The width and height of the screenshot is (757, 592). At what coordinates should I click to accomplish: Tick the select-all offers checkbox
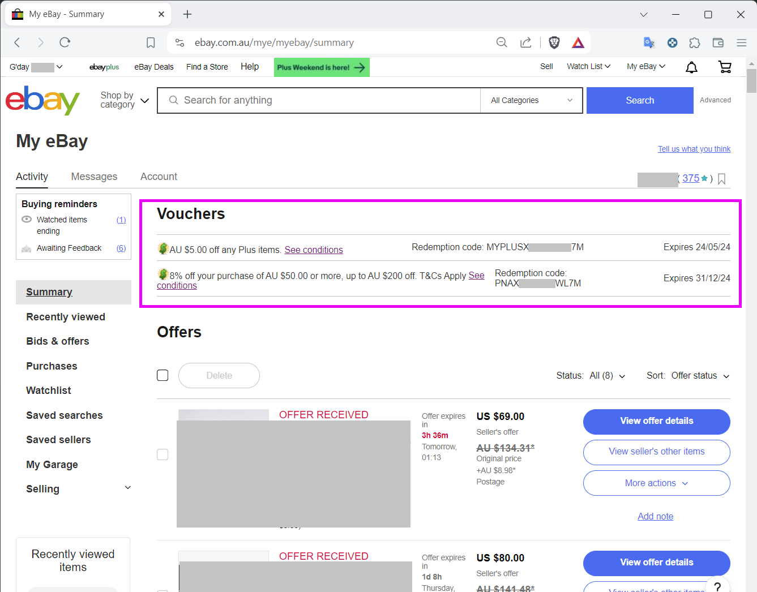point(162,375)
